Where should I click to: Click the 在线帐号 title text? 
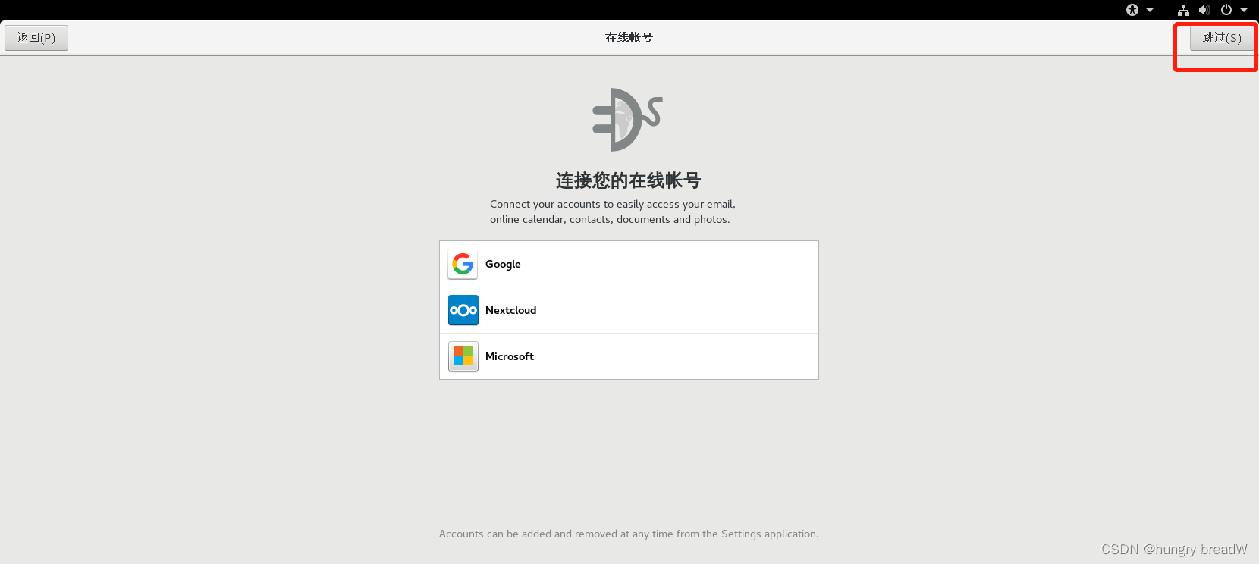629,37
